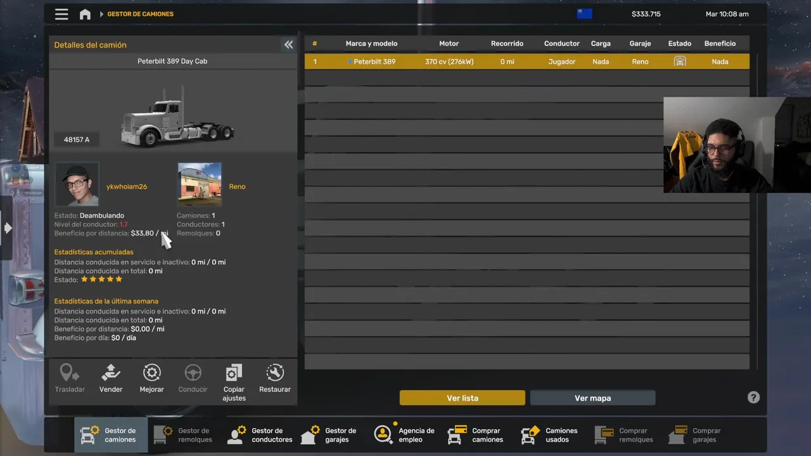Click the country flag icon in top bar
Screen dimensions: 811x456
click(x=584, y=14)
